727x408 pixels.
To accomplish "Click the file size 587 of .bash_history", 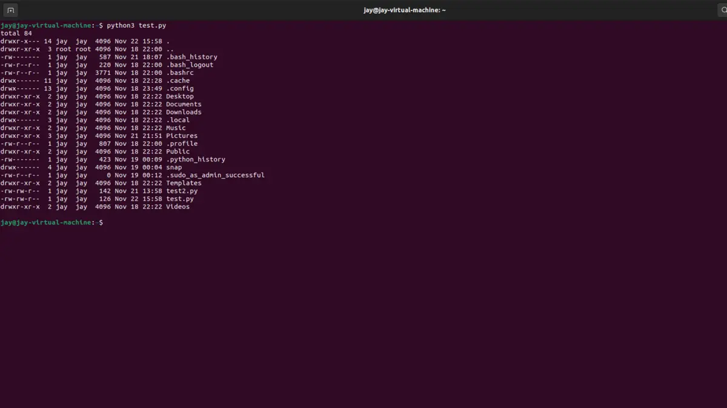I will pos(105,57).
